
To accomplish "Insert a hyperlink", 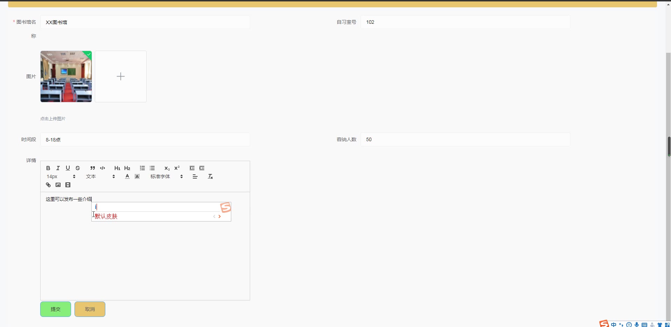I will (x=48, y=185).
